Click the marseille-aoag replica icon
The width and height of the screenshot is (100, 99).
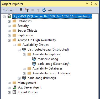tap(34, 59)
